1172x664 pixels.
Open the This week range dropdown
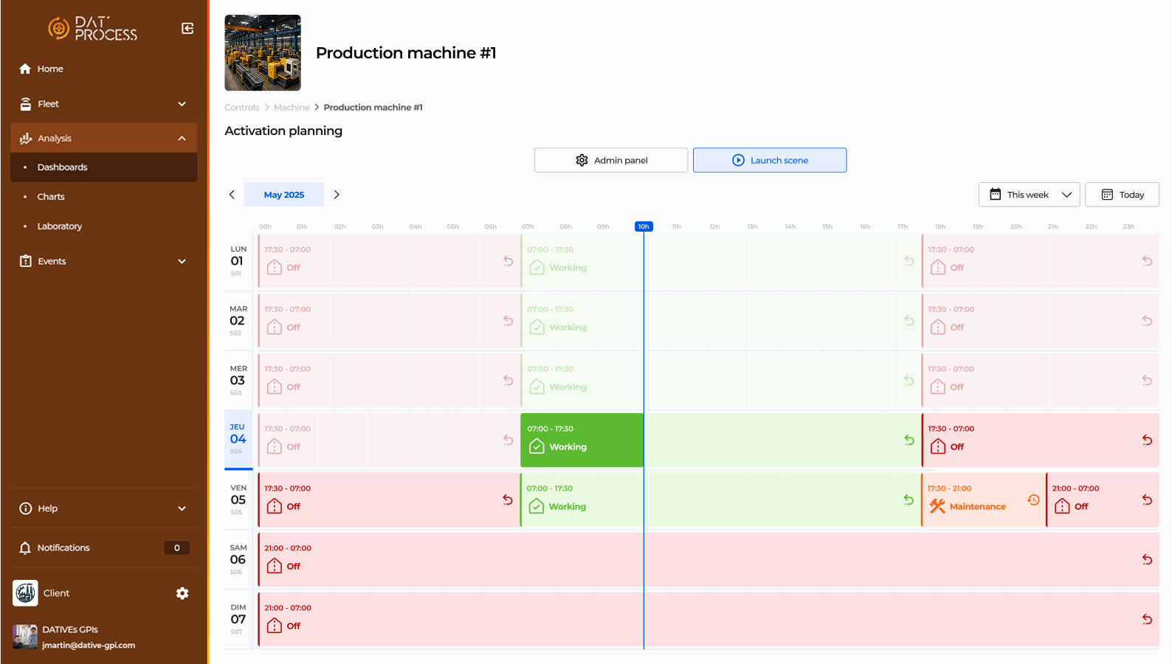pos(1029,195)
